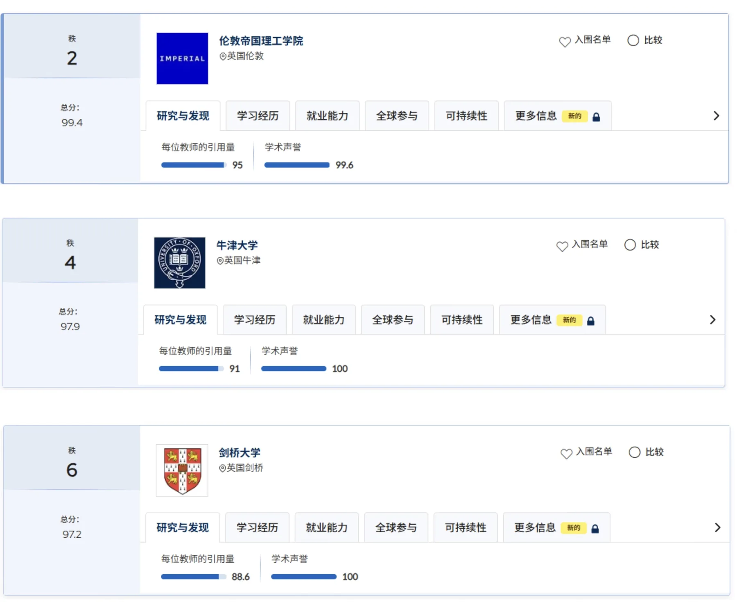Expand more tabs with Cambridge's right chevron

point(717,527)
